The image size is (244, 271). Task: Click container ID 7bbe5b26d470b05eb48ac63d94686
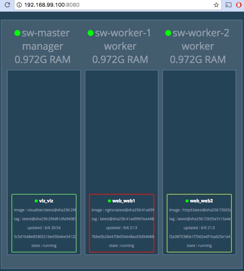tap(123, 237)
